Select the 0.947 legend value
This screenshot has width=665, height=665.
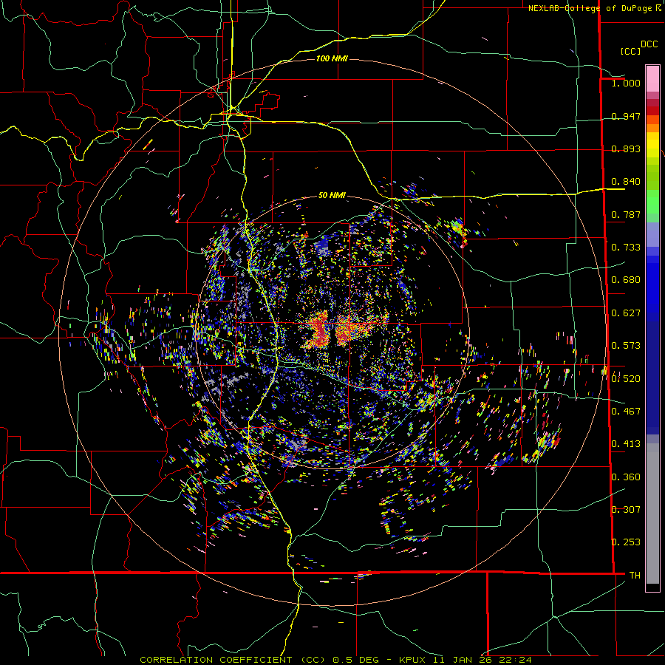click(x=626, y=116)
